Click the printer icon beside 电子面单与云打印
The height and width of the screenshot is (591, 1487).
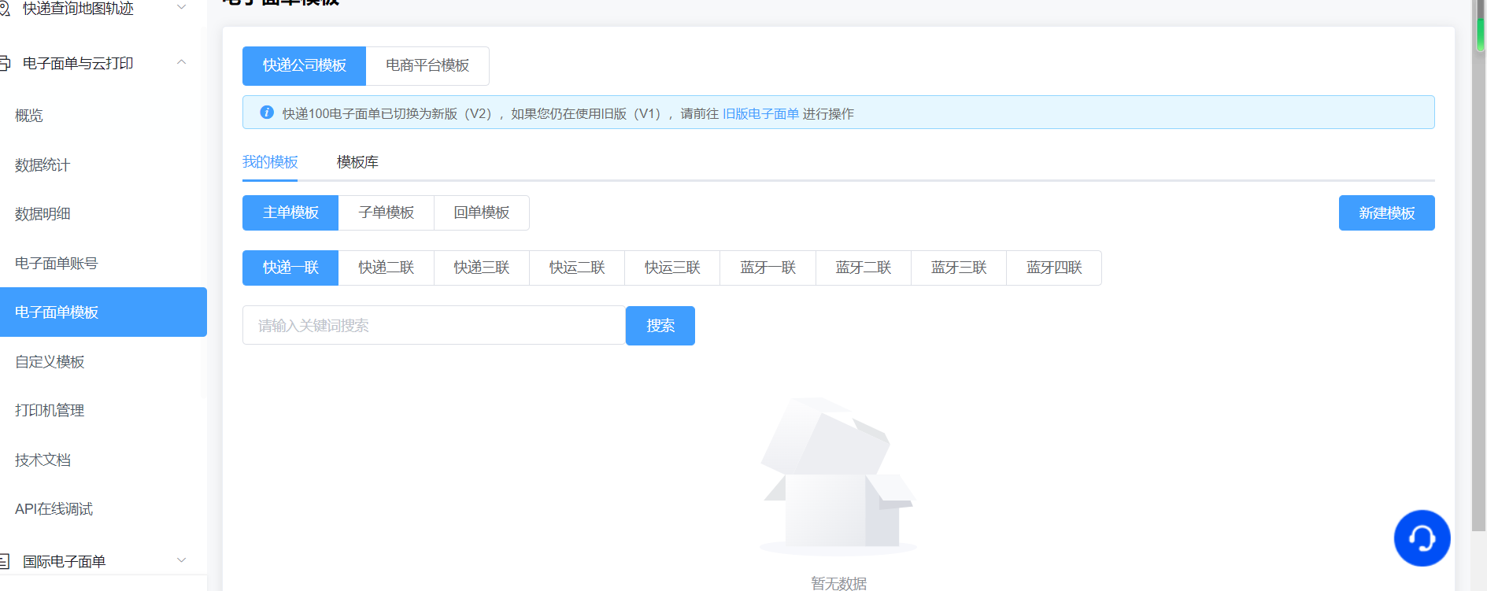(5, 63)
